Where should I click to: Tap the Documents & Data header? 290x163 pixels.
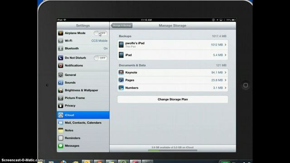[x=132, y=65]
